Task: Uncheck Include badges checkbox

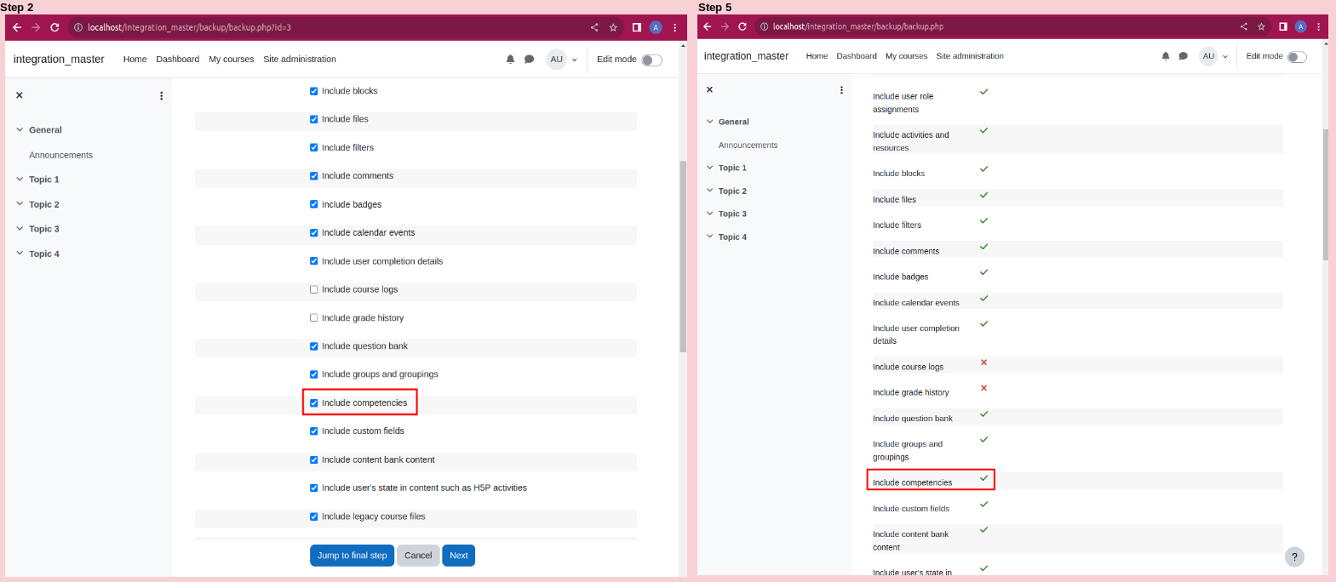Action: click(313, 204)
